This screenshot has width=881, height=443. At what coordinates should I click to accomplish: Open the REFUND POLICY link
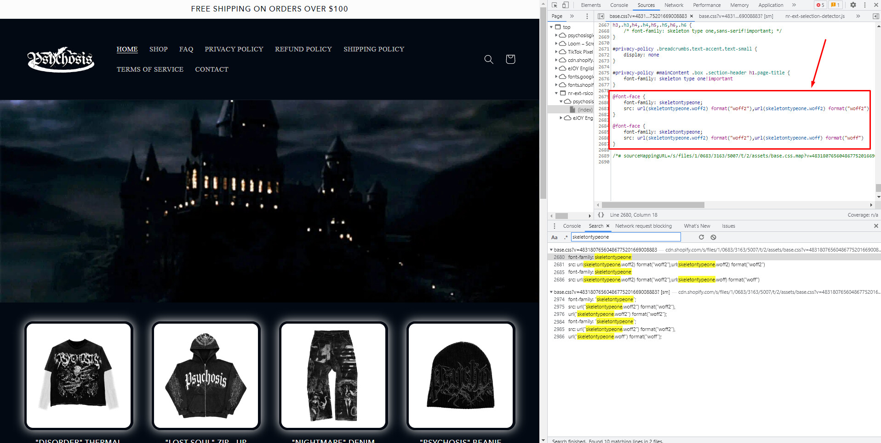[303, 49]
